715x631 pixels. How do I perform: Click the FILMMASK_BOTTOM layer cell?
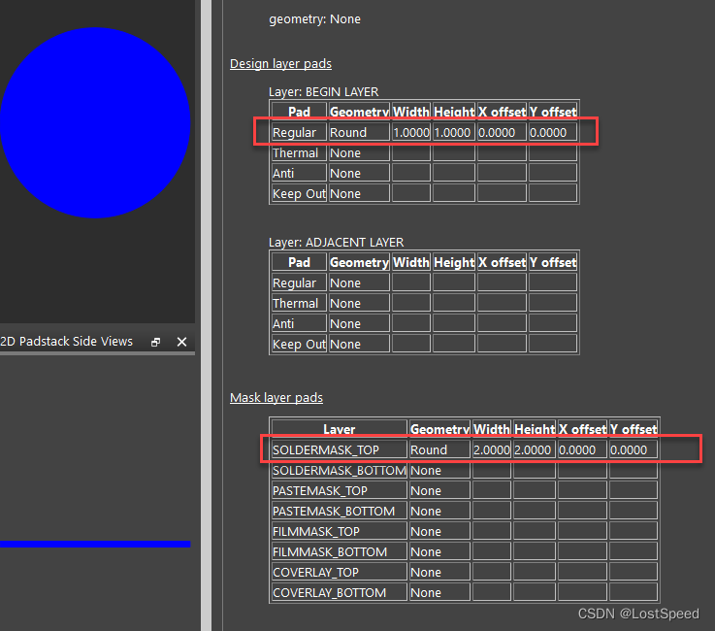coord(330,552)
